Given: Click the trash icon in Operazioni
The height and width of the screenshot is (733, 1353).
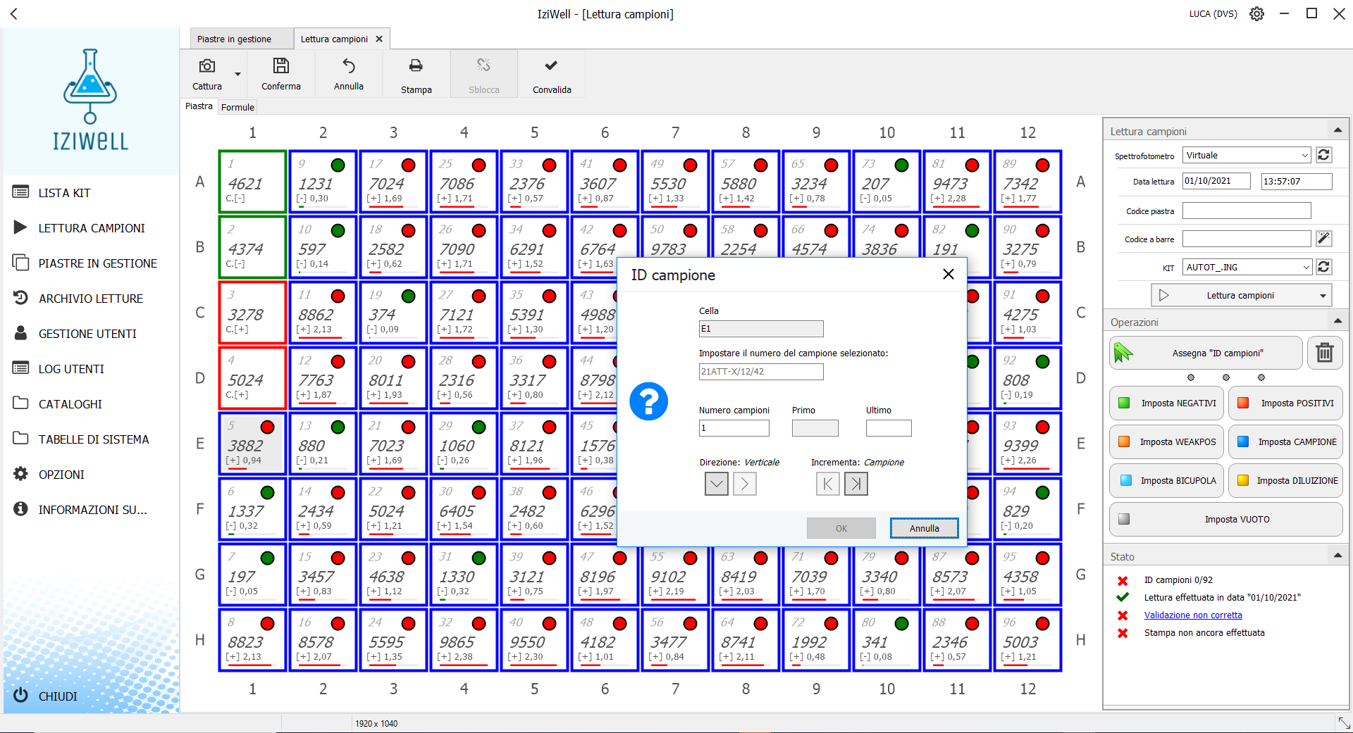Looking at the screenshot, I should click(1324, 352).
